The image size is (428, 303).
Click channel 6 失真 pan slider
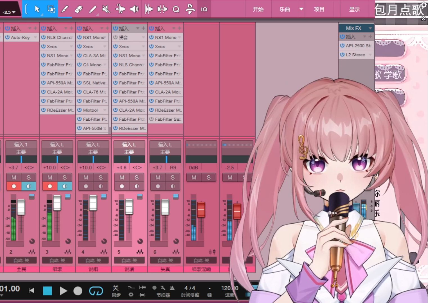[165, 159]
